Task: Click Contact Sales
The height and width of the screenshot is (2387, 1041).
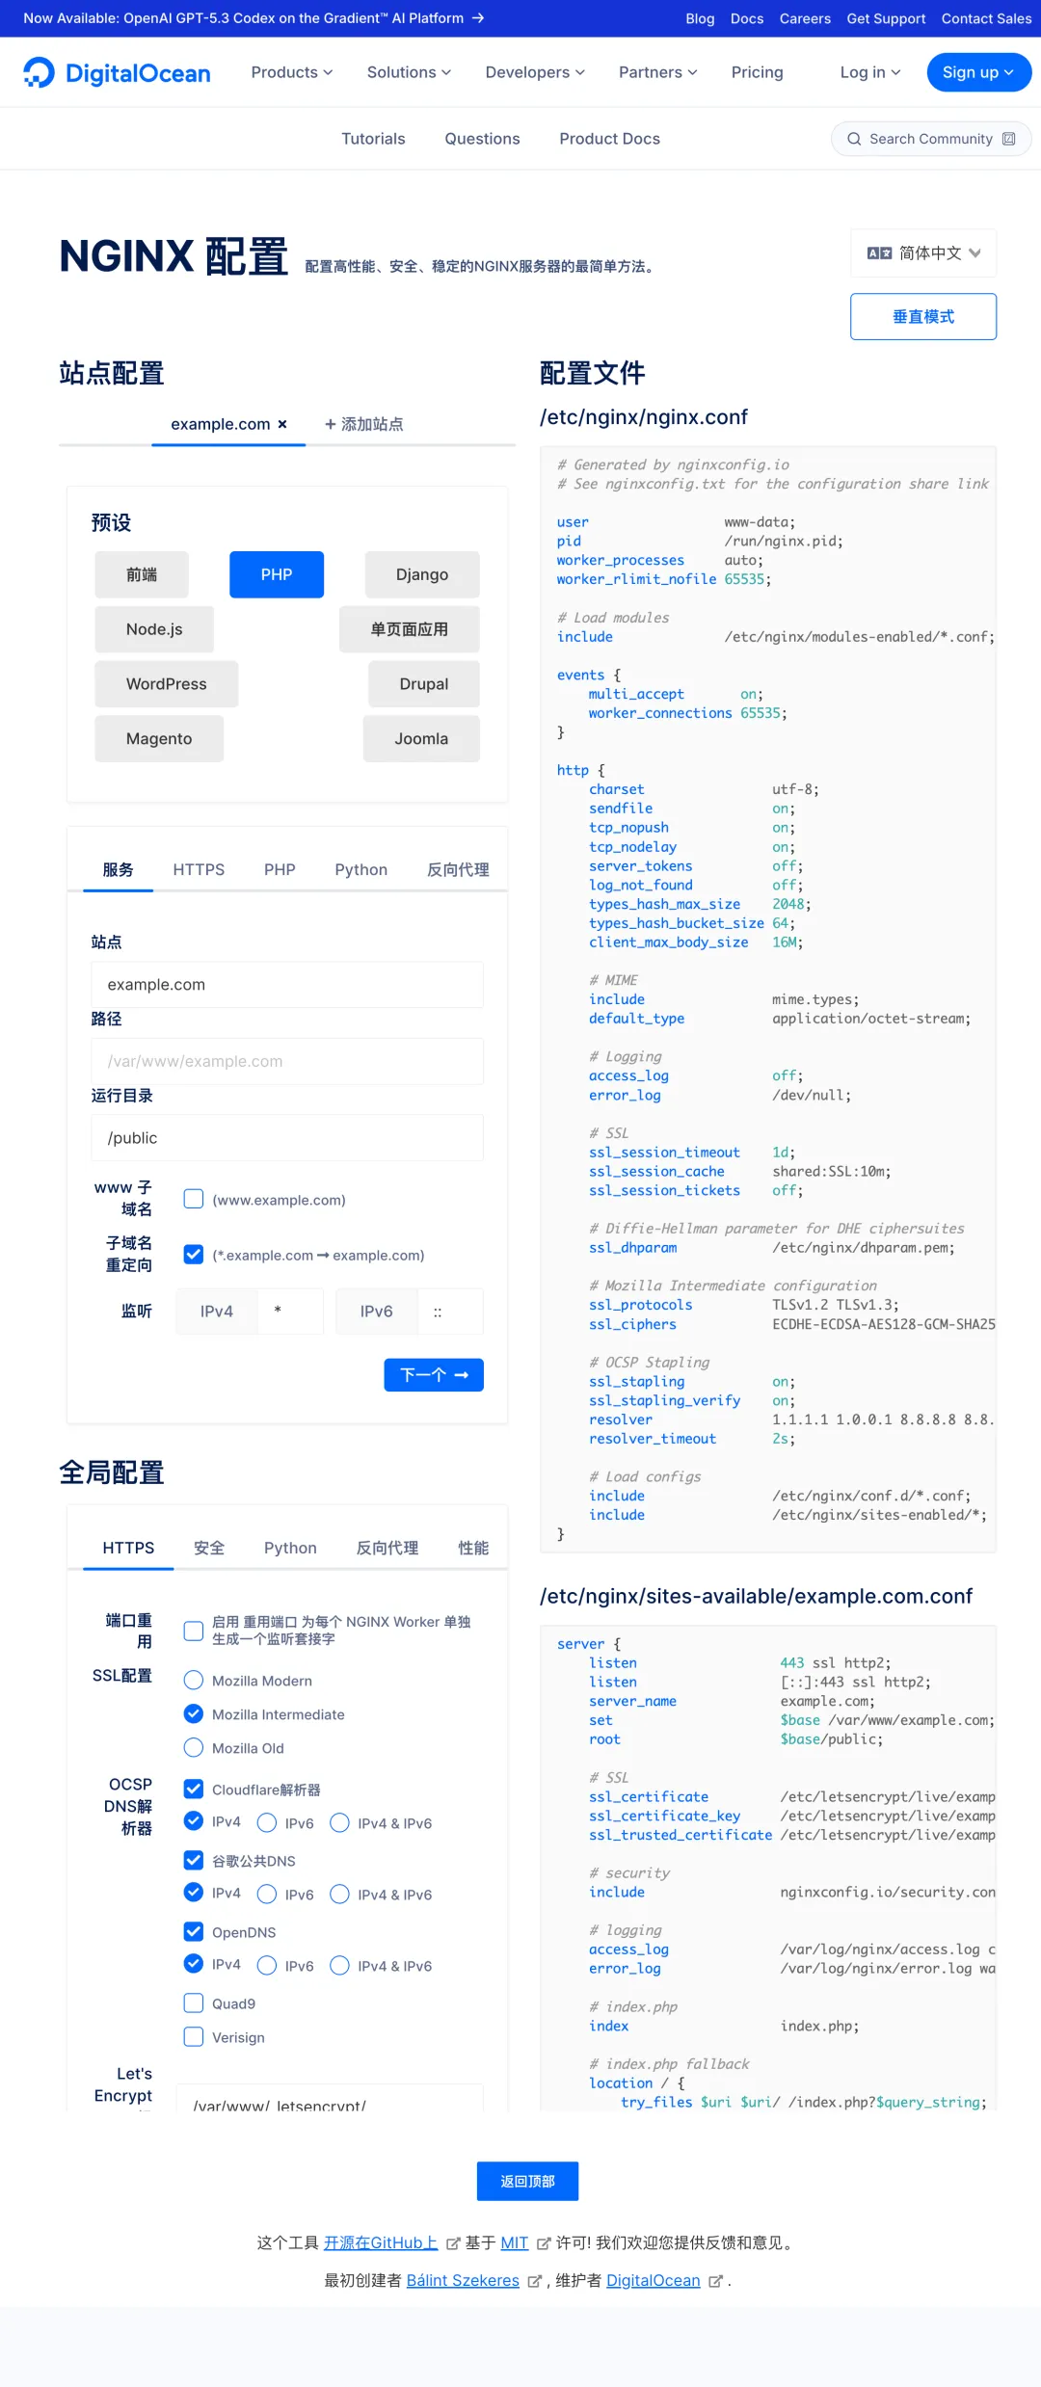Action: pyautogui.click(x=986, y=18)
